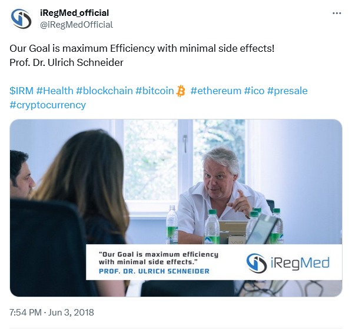This screenshot has width=352, height=332.
Task: Click the iRegMed logo in image banner
Action: (x=288, y=263)
